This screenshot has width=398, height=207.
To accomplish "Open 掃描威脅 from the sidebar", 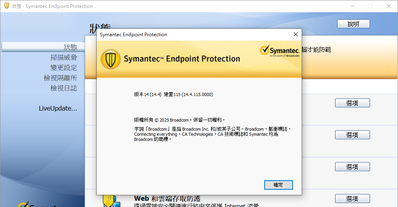I will [64, 57].
